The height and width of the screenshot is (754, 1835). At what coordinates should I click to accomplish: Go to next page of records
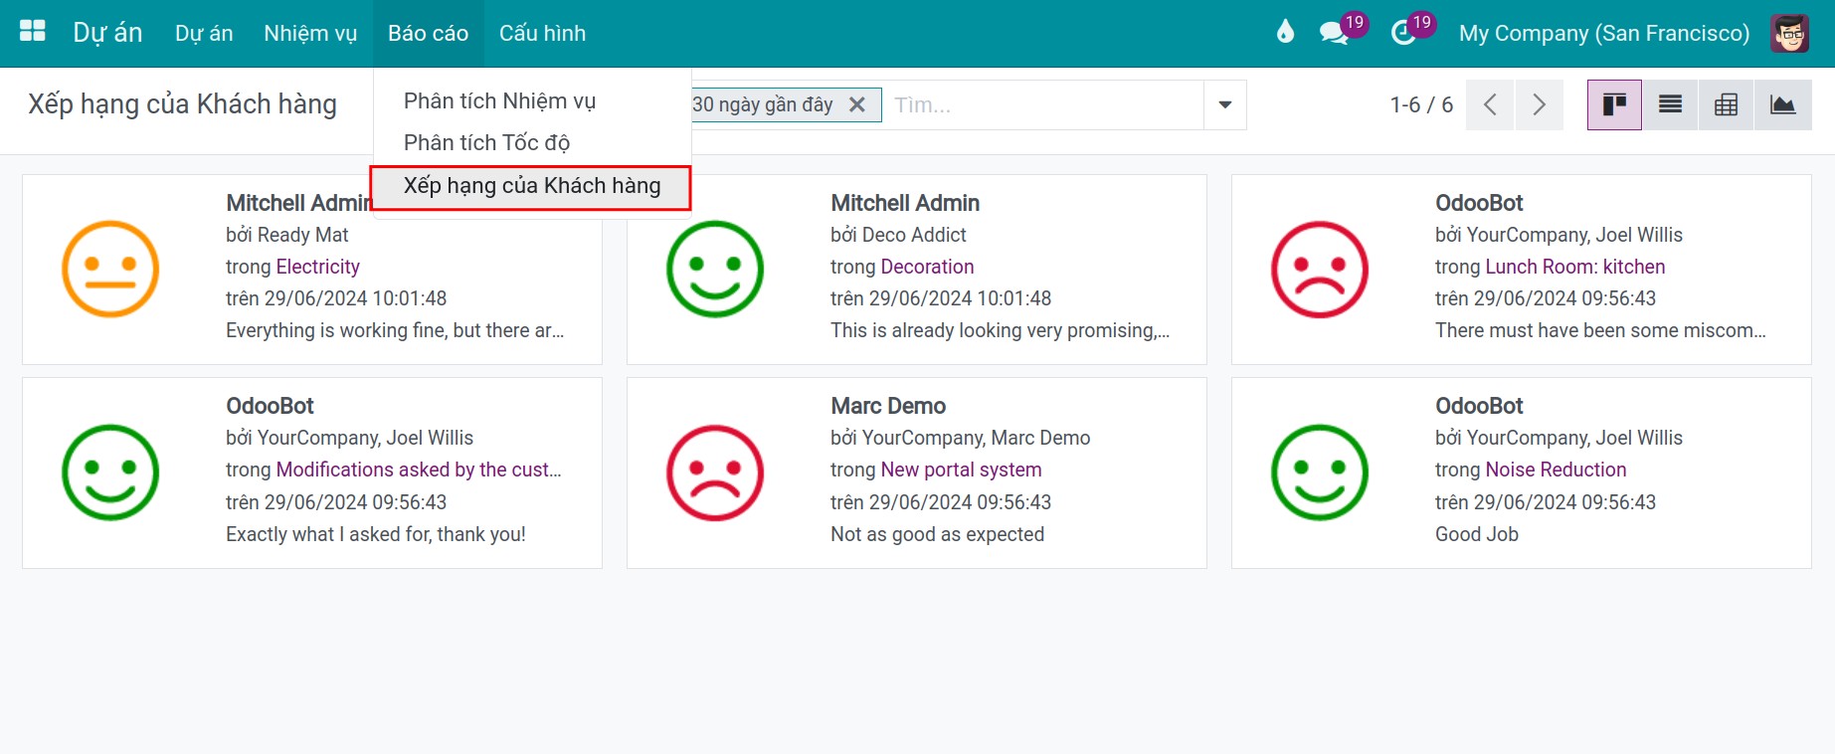(x=1539, y=104)
